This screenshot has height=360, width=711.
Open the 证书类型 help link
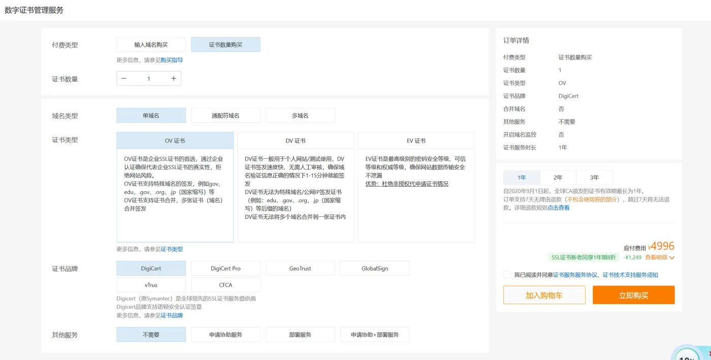click(172, 249)
